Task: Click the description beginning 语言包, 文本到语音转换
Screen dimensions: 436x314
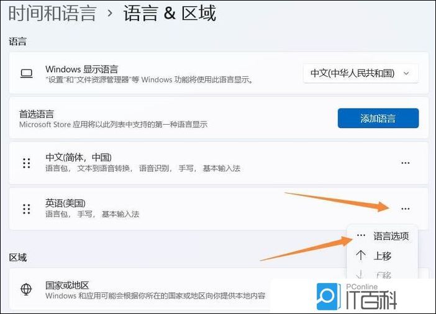Action: (143, 168)
